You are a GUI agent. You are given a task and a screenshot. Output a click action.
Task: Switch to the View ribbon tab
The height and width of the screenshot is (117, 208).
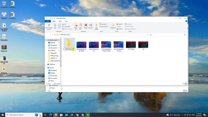tap(66, 21)
